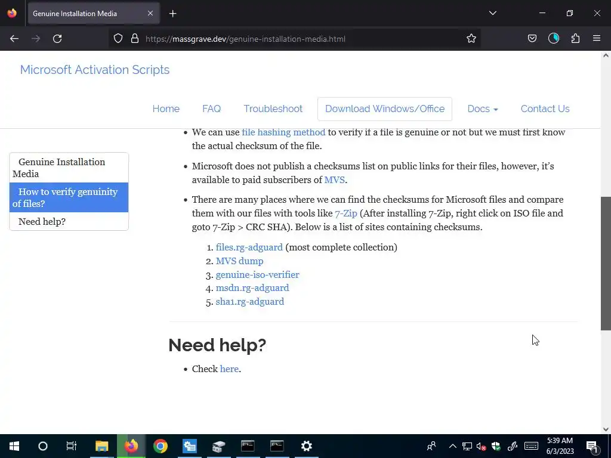The image size is (611, 458).
Task: List all tabs with the chevron button
Action: pos(492,13)
